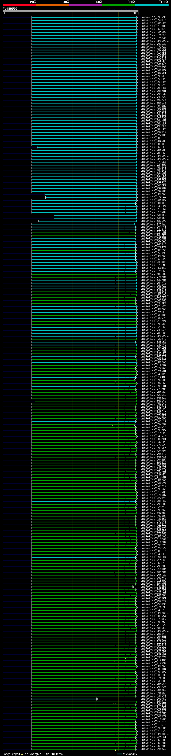This screenshot has width=171, height=756.
Task: Click hit label UniRef100_Q9LK36
Action: tap(153, 17)
